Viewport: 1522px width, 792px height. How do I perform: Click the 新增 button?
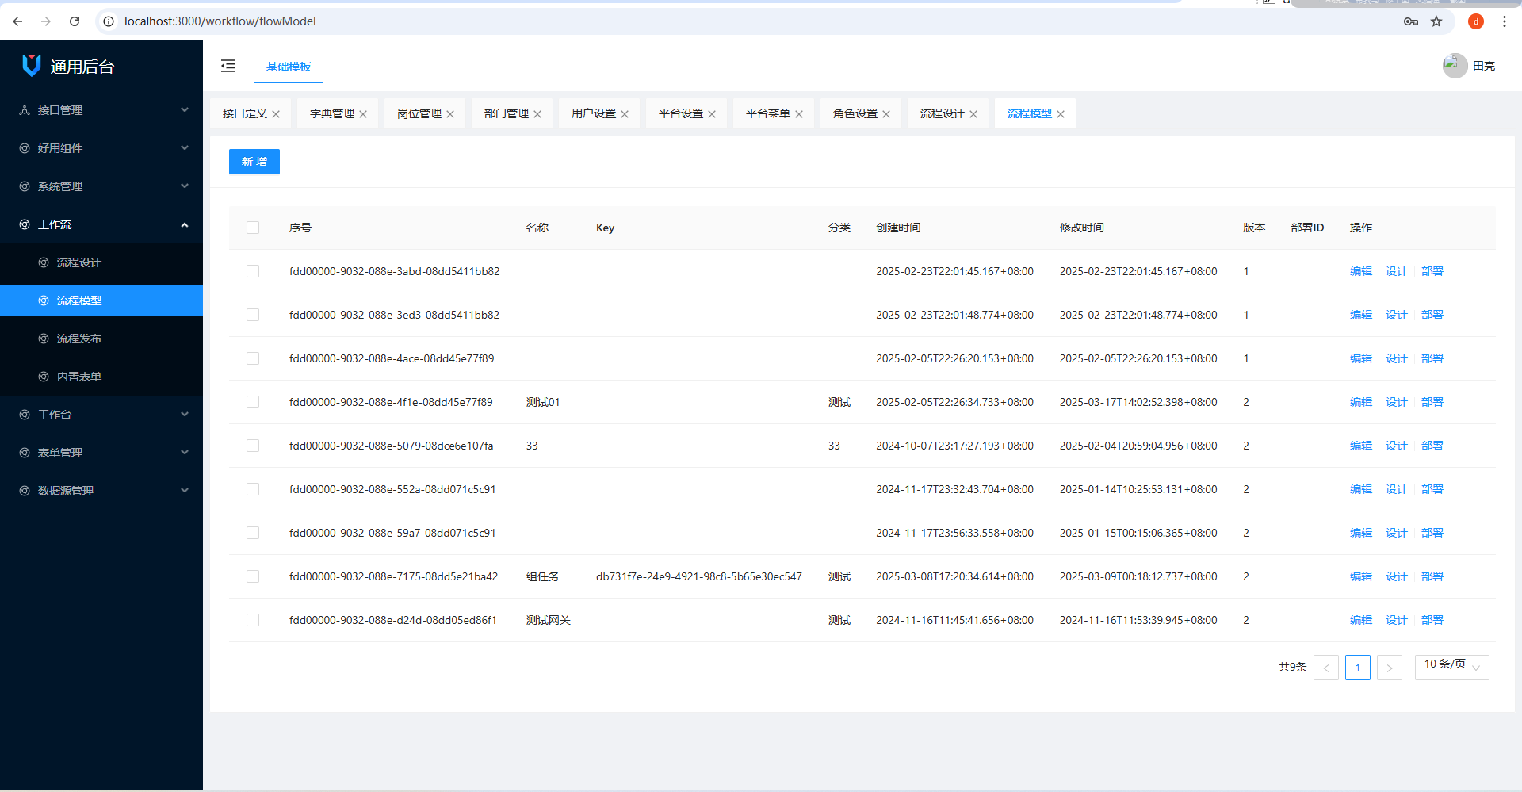(254, 162)
